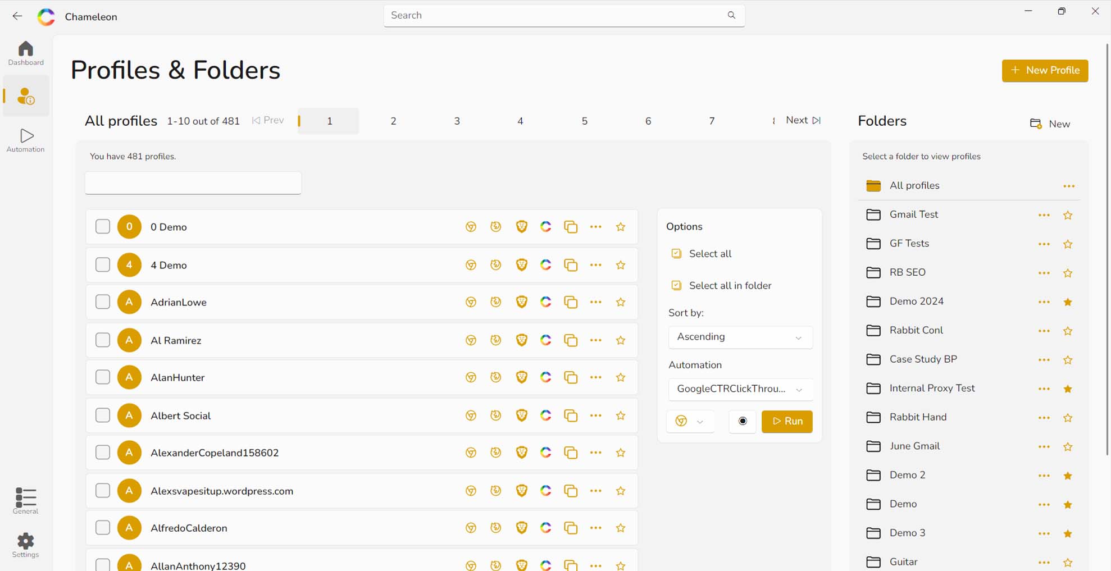Duplicate the AlanHunter profile

(571, 377)
